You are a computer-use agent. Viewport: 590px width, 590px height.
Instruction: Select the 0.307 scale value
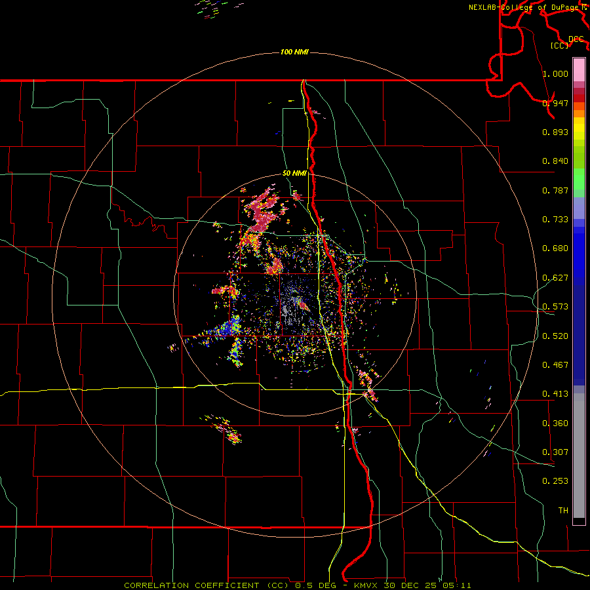[555, 452]
